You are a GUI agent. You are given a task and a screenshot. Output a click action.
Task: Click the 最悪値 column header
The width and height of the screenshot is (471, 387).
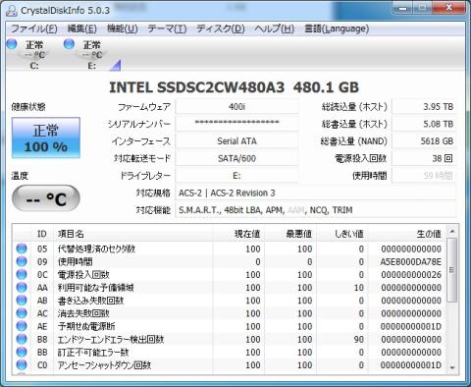[x=290, y=234]
